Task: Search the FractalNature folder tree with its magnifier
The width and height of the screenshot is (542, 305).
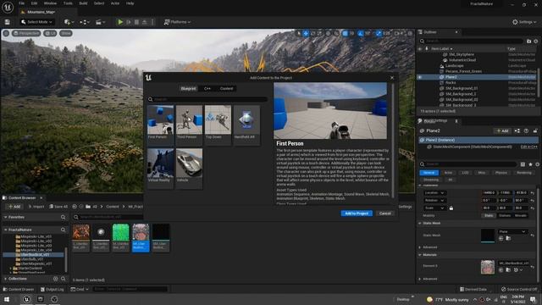Action: (x=63, y=230)
